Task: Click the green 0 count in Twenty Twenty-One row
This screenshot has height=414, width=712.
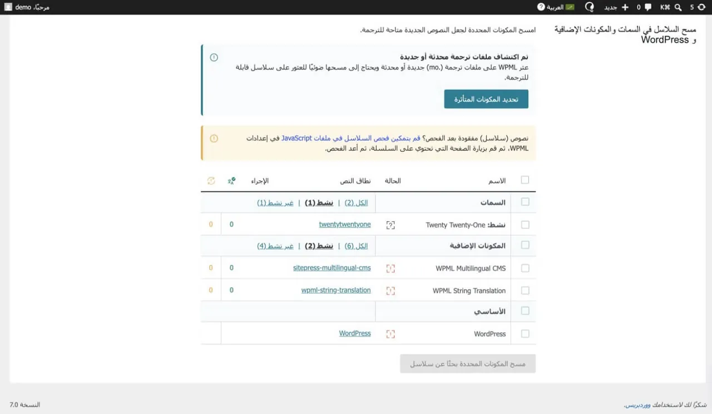Action: 231,224
